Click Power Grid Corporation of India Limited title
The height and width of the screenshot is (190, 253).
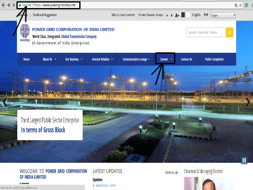(x=73, y=30)
